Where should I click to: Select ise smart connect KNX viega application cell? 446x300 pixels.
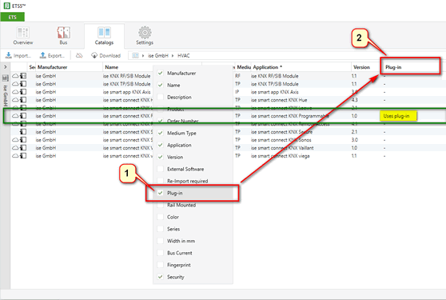[280, 156]
